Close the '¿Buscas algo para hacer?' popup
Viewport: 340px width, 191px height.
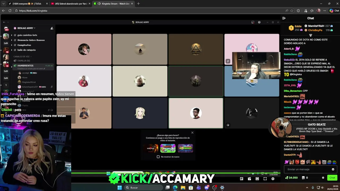(x=192, y=133)
